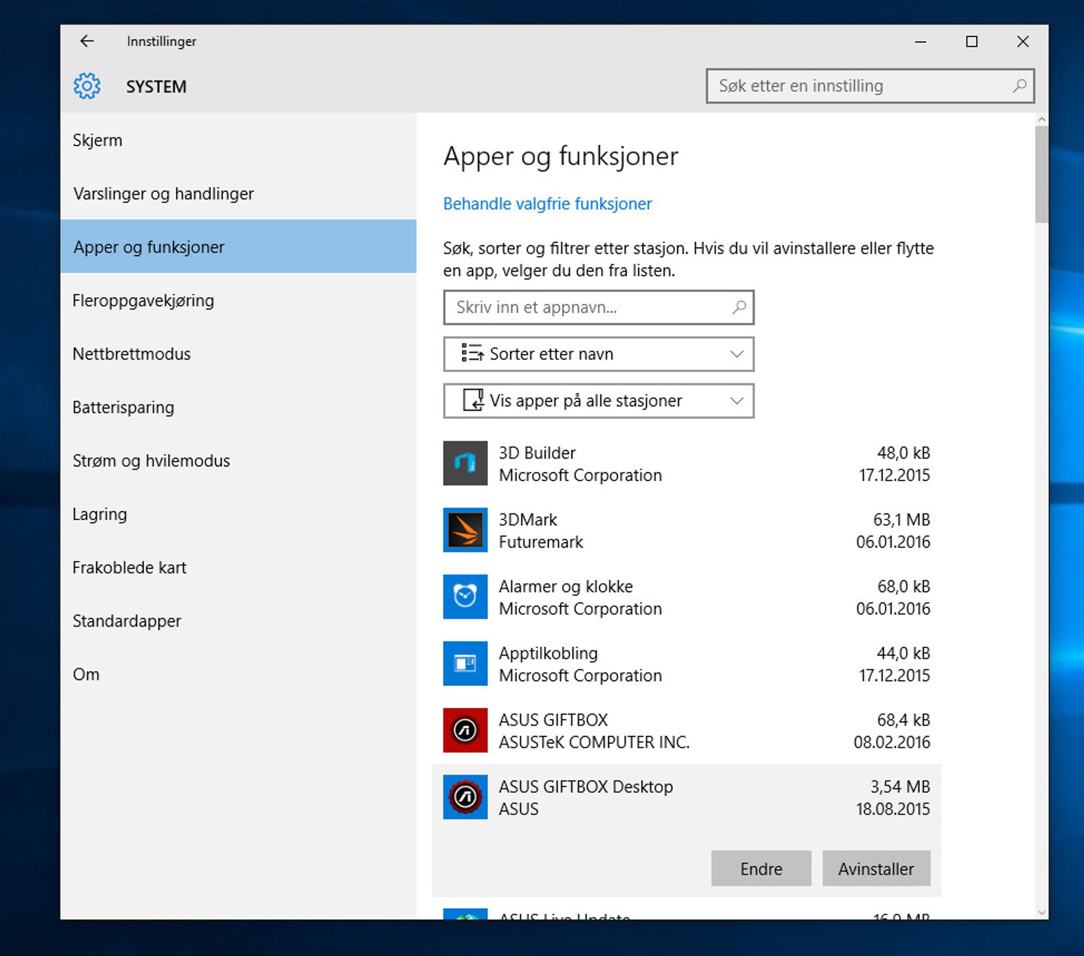Open the Lagring section
Screen dimensions: 1084x956
coord(238,514)
